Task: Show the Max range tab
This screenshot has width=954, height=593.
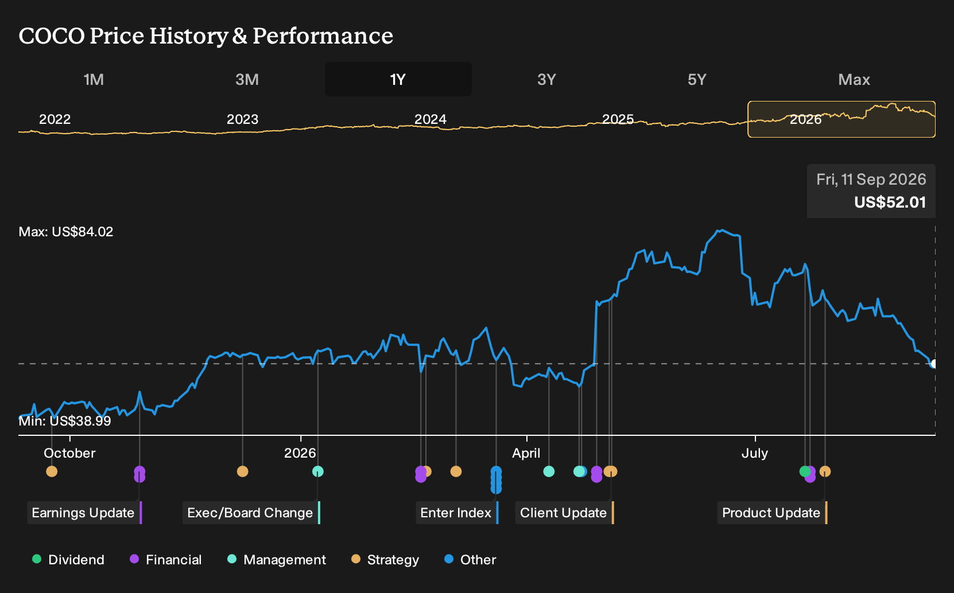Action: [854, 79]
